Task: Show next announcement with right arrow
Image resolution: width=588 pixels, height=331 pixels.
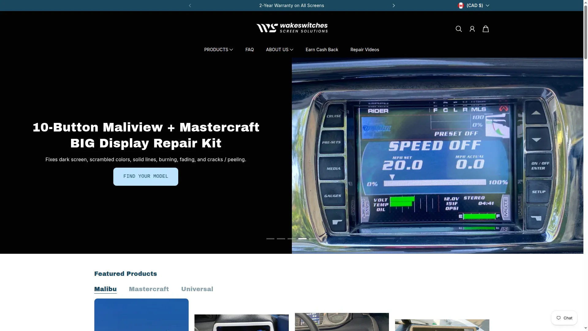Action: click(x=394, y=6)
